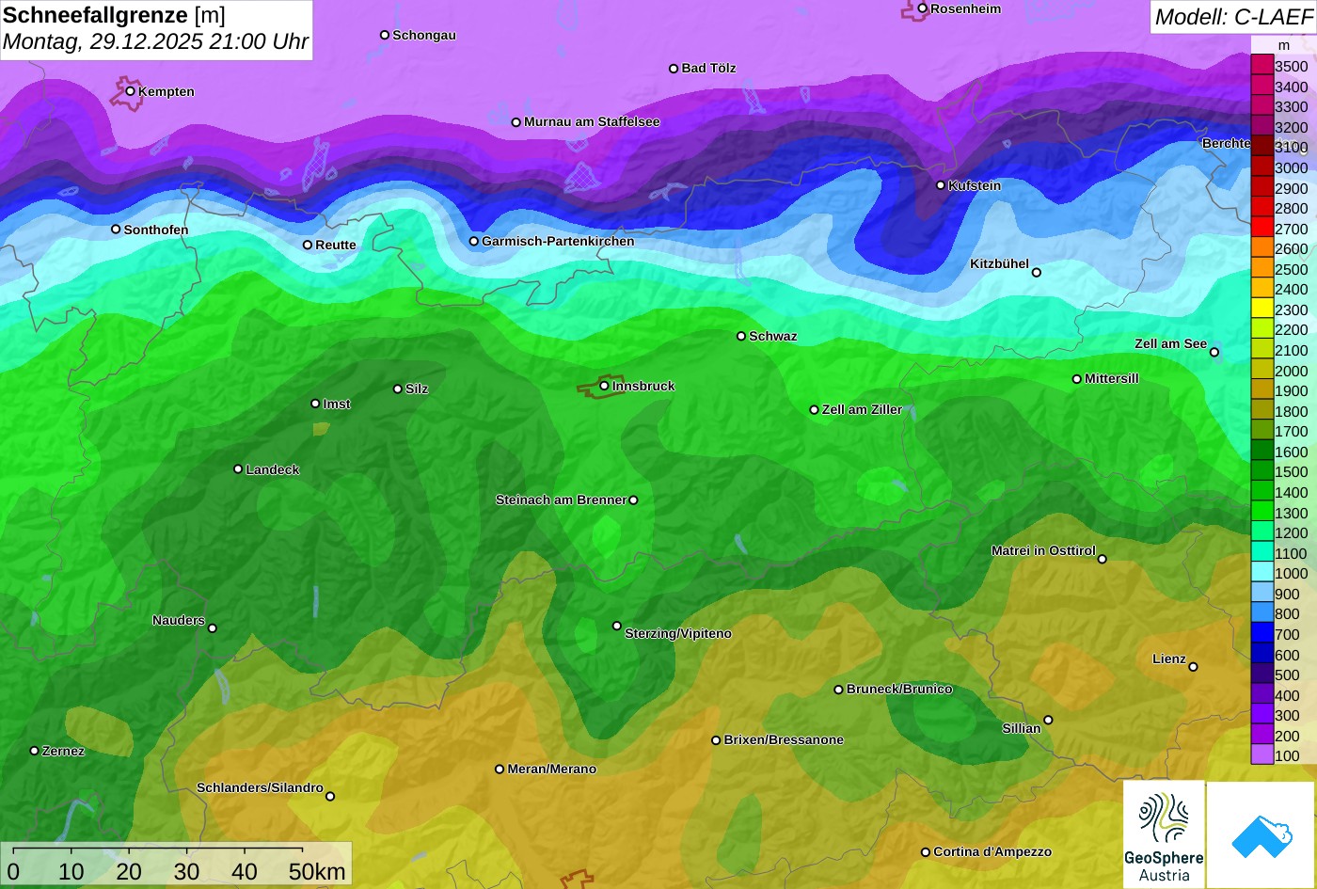
Task: Click the Cortina d'Ampezzo marker dot
Action: 926,852
